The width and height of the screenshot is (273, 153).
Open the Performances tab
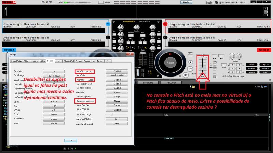[89, 61]
